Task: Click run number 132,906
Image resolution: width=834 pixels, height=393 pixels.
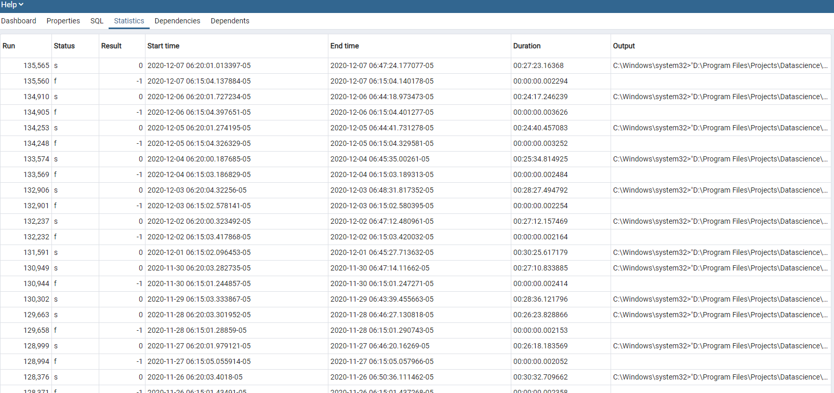Action: click(x=36, y=190)
